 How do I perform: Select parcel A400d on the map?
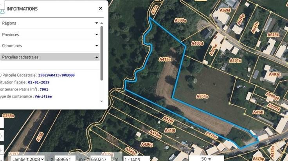point(197,43)
